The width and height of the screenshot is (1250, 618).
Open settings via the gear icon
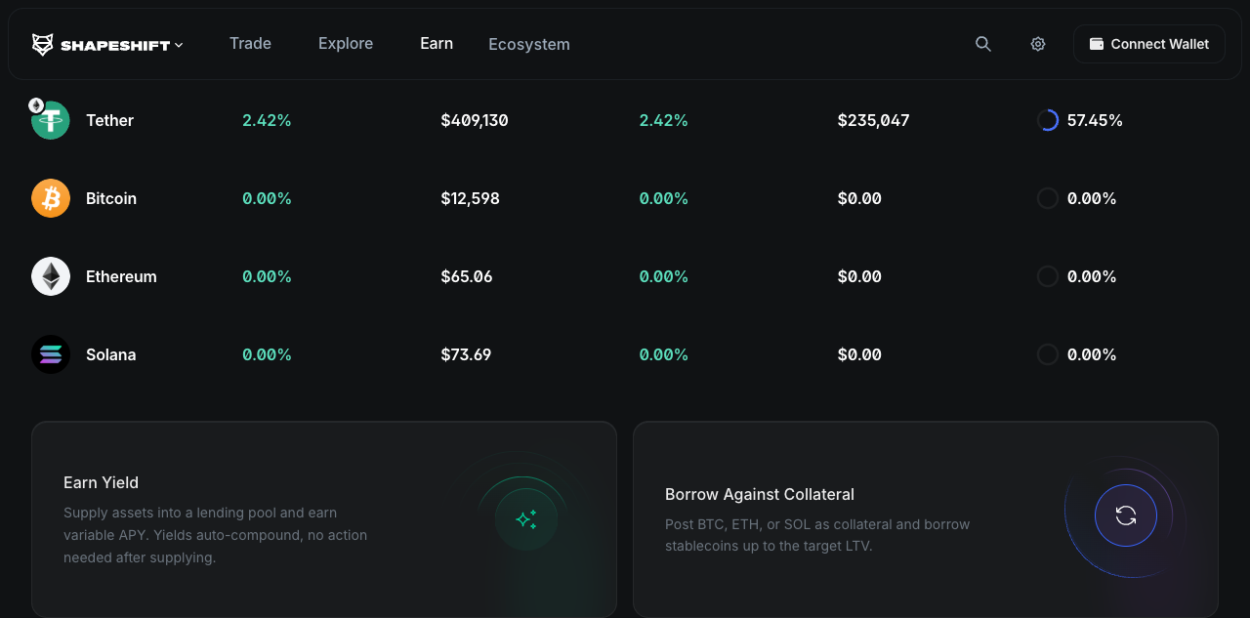1038,44
